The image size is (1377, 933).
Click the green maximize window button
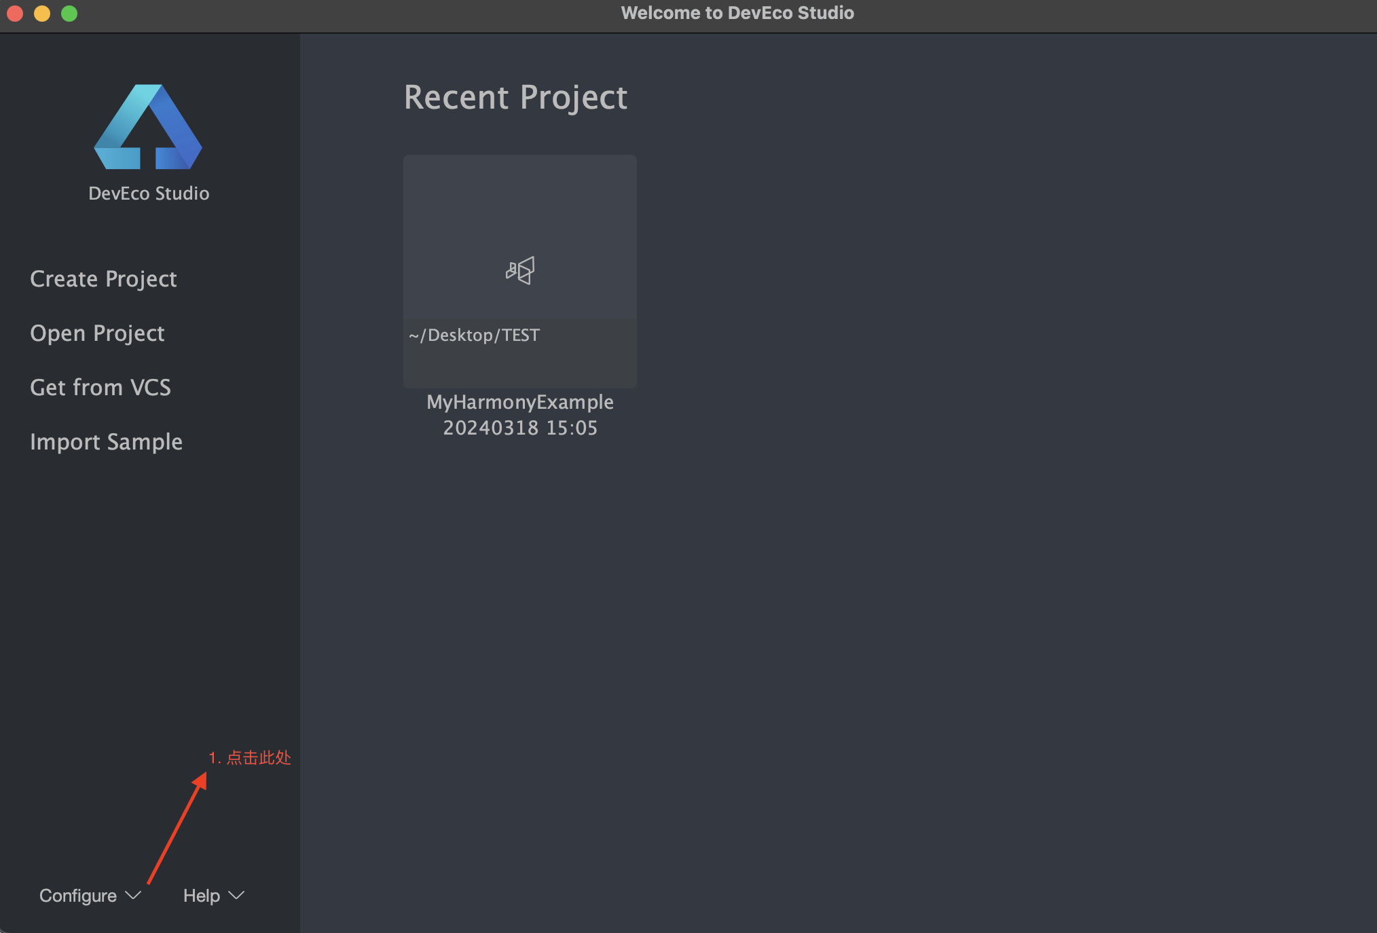pos(69,13)
